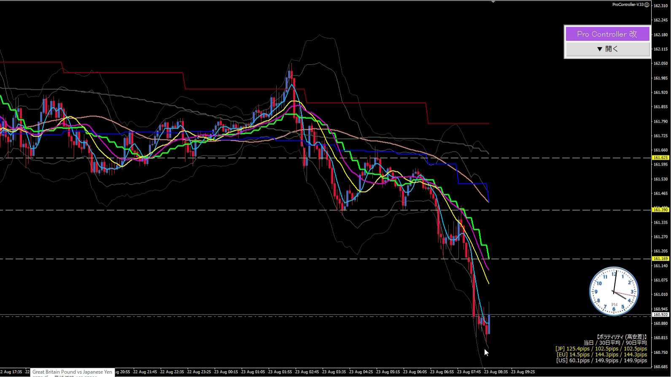
Task: Click the 162.310 price scale value
Action: (660, 5)
